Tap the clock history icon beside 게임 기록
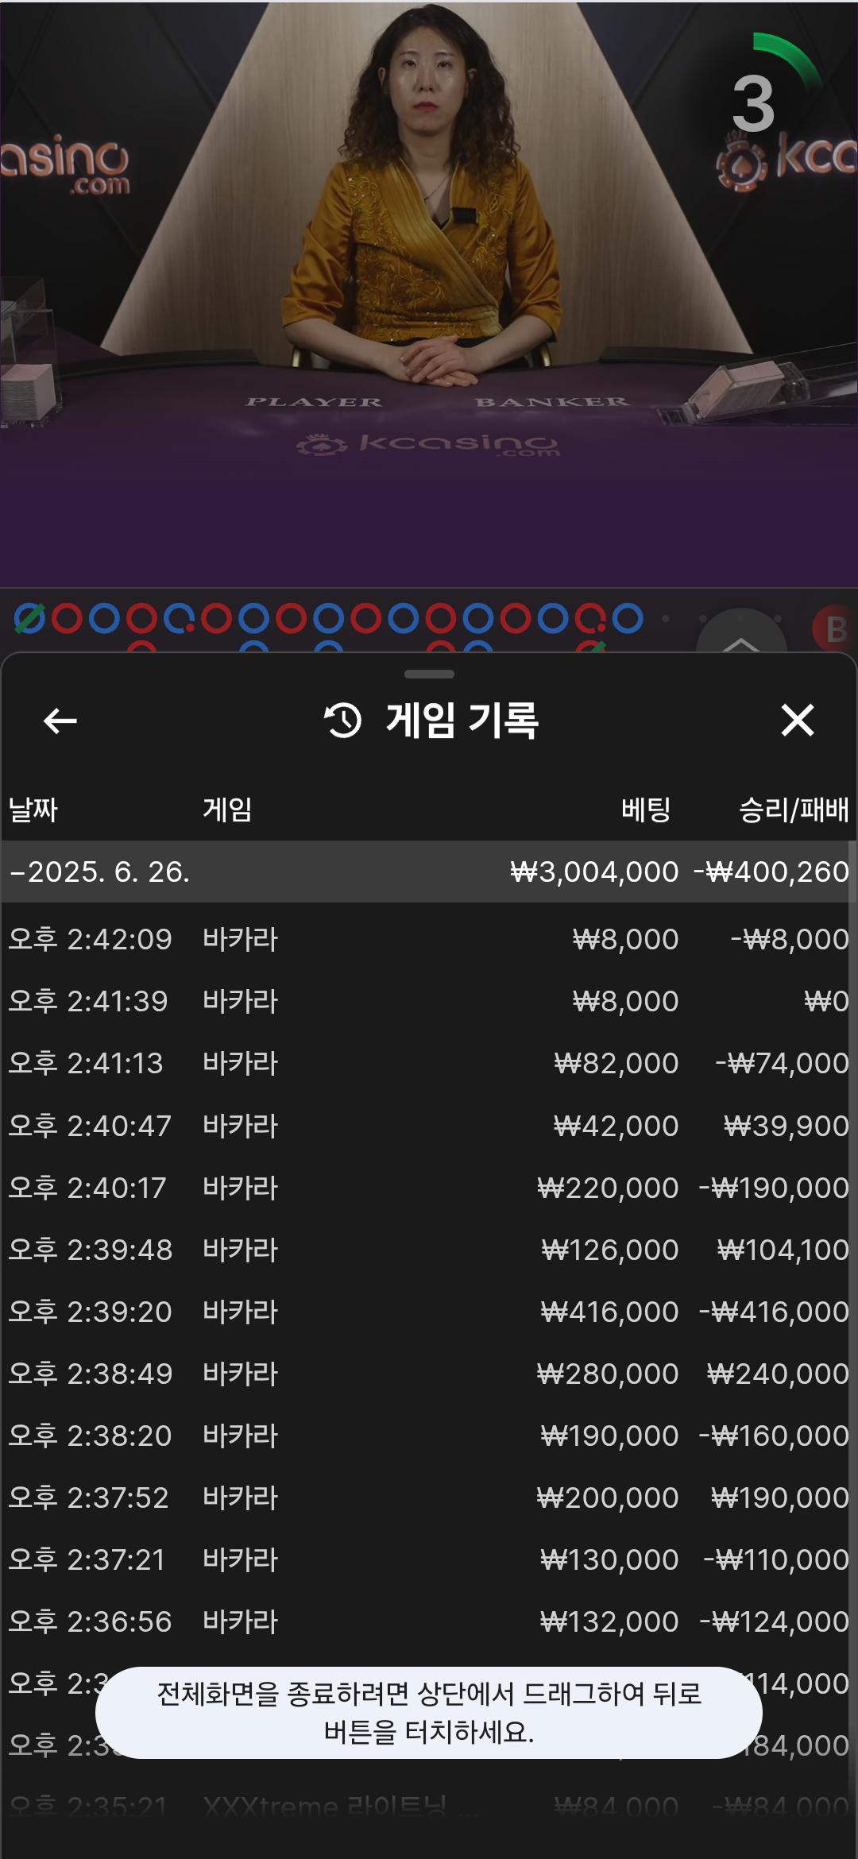 [x=343, y=721]
